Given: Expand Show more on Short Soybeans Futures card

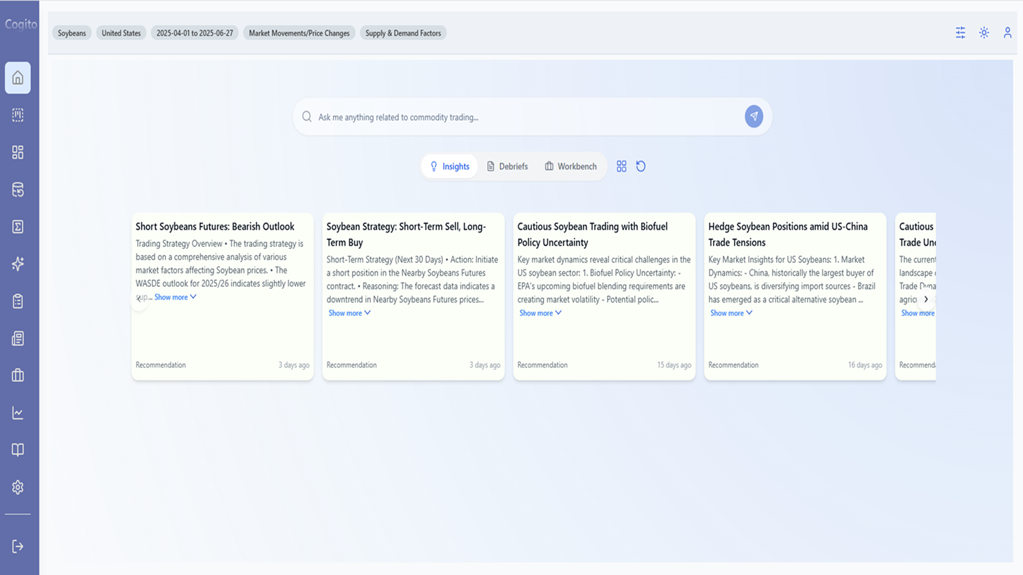Looking at the screenshot, I should [x=175, y=297].
